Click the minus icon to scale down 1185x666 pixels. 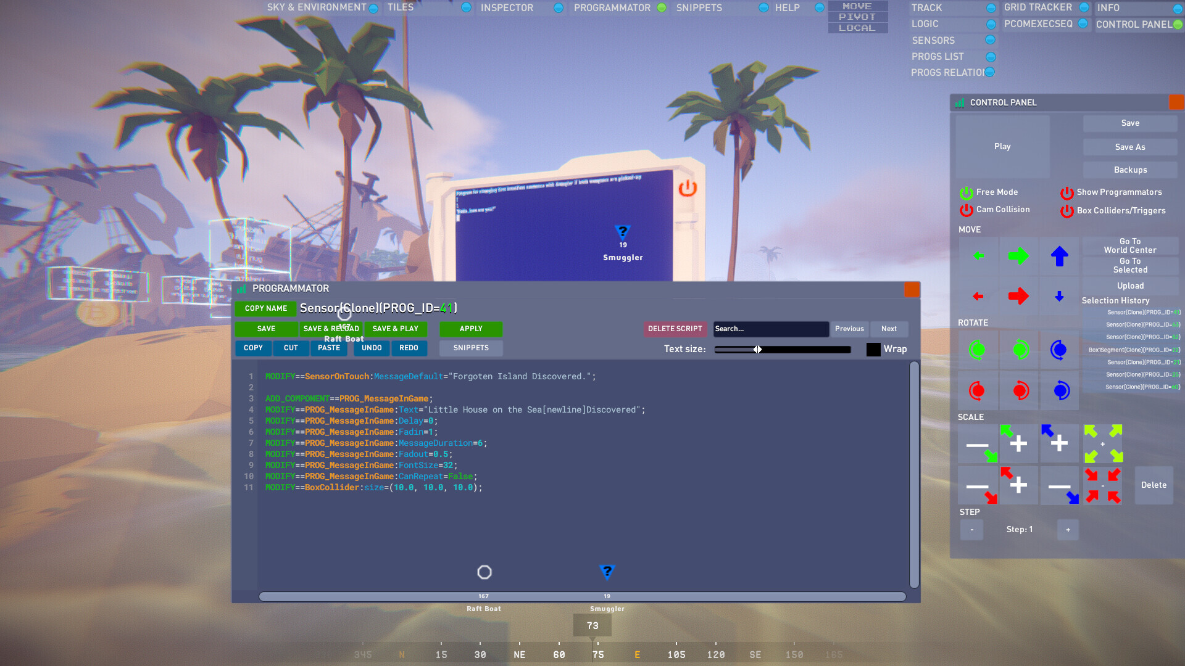pyautogui.click(x=977, y=443)
